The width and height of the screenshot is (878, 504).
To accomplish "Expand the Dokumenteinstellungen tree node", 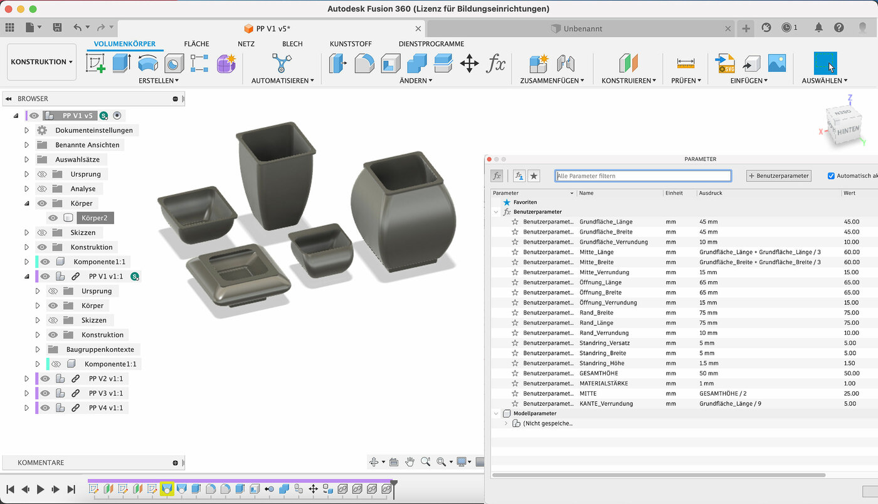I will pos(26,130).
